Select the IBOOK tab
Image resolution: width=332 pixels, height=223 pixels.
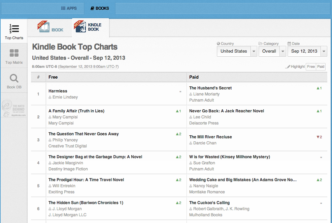click(50, 27)
